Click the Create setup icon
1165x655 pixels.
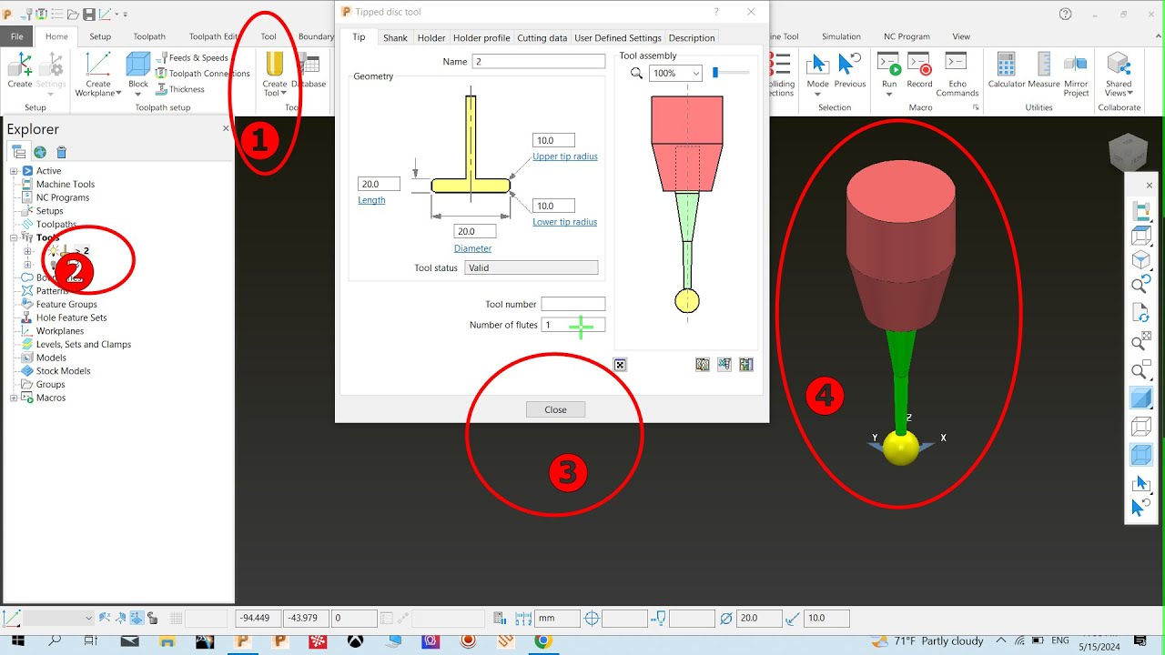pyautogui.click(x=20, y=71)
